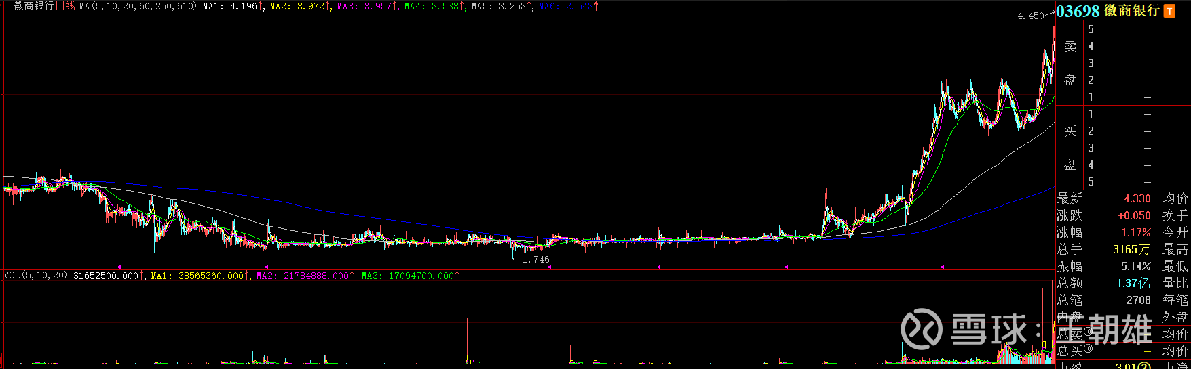Image resolution: width=1191 pixels, height=369 pixels.
Task: Click the 1.746 low price label
Action: [536, 259]
